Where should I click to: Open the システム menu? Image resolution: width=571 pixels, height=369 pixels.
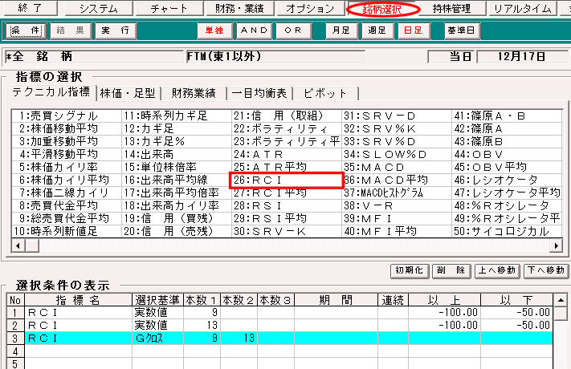pyautogui.click(x=98, y=9)
